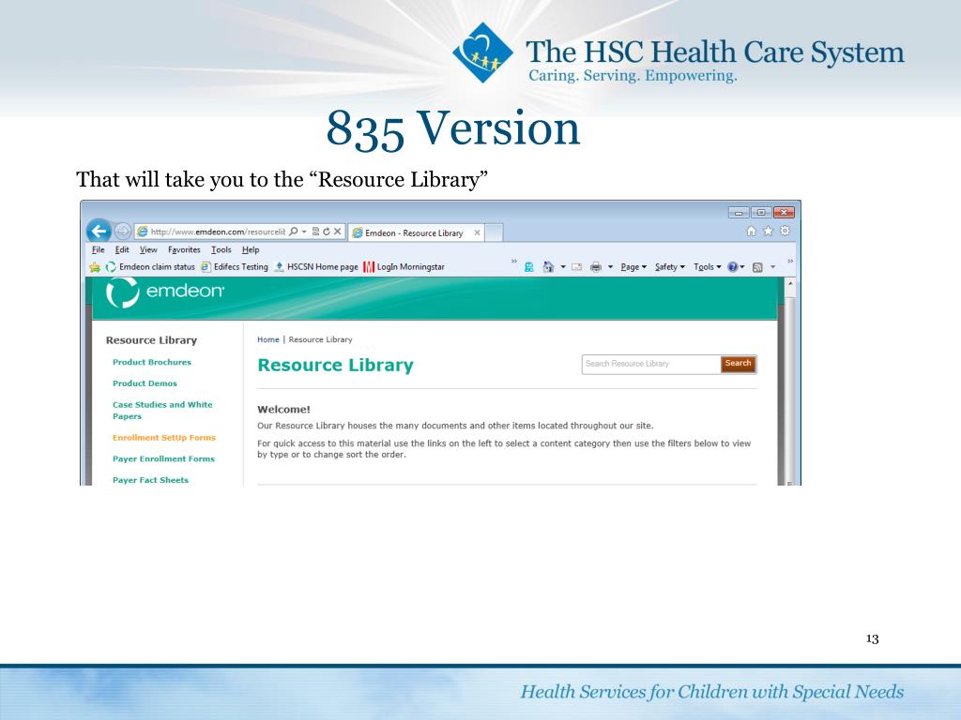Click the page vertical scrollbar up arrow
The image size is (961, 720).
click(x=790, y=284)
